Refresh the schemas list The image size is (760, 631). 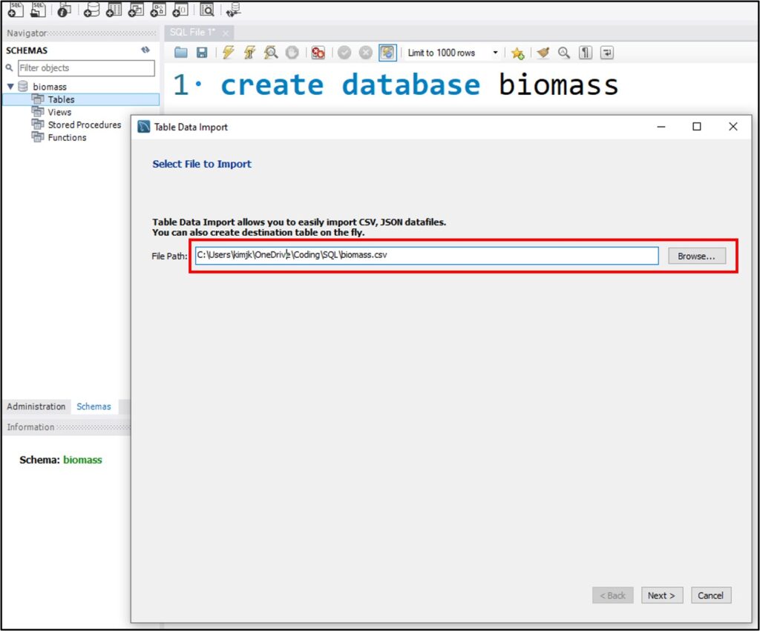145,50
